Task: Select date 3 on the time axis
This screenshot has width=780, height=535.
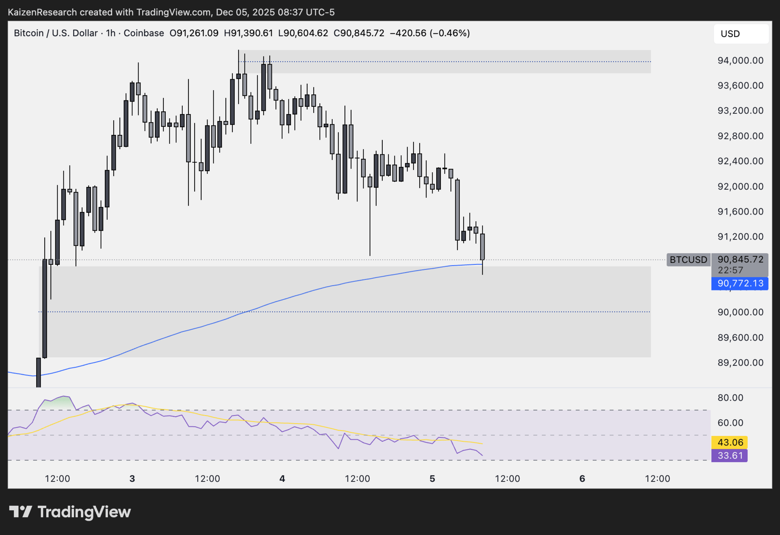Action: coord(132,479)
